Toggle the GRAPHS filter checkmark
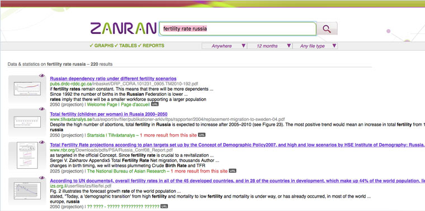 coord(102,46)
